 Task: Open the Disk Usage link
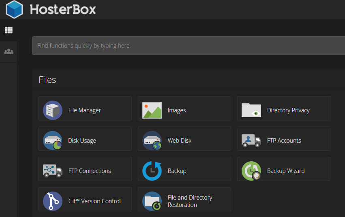[82, 141]
